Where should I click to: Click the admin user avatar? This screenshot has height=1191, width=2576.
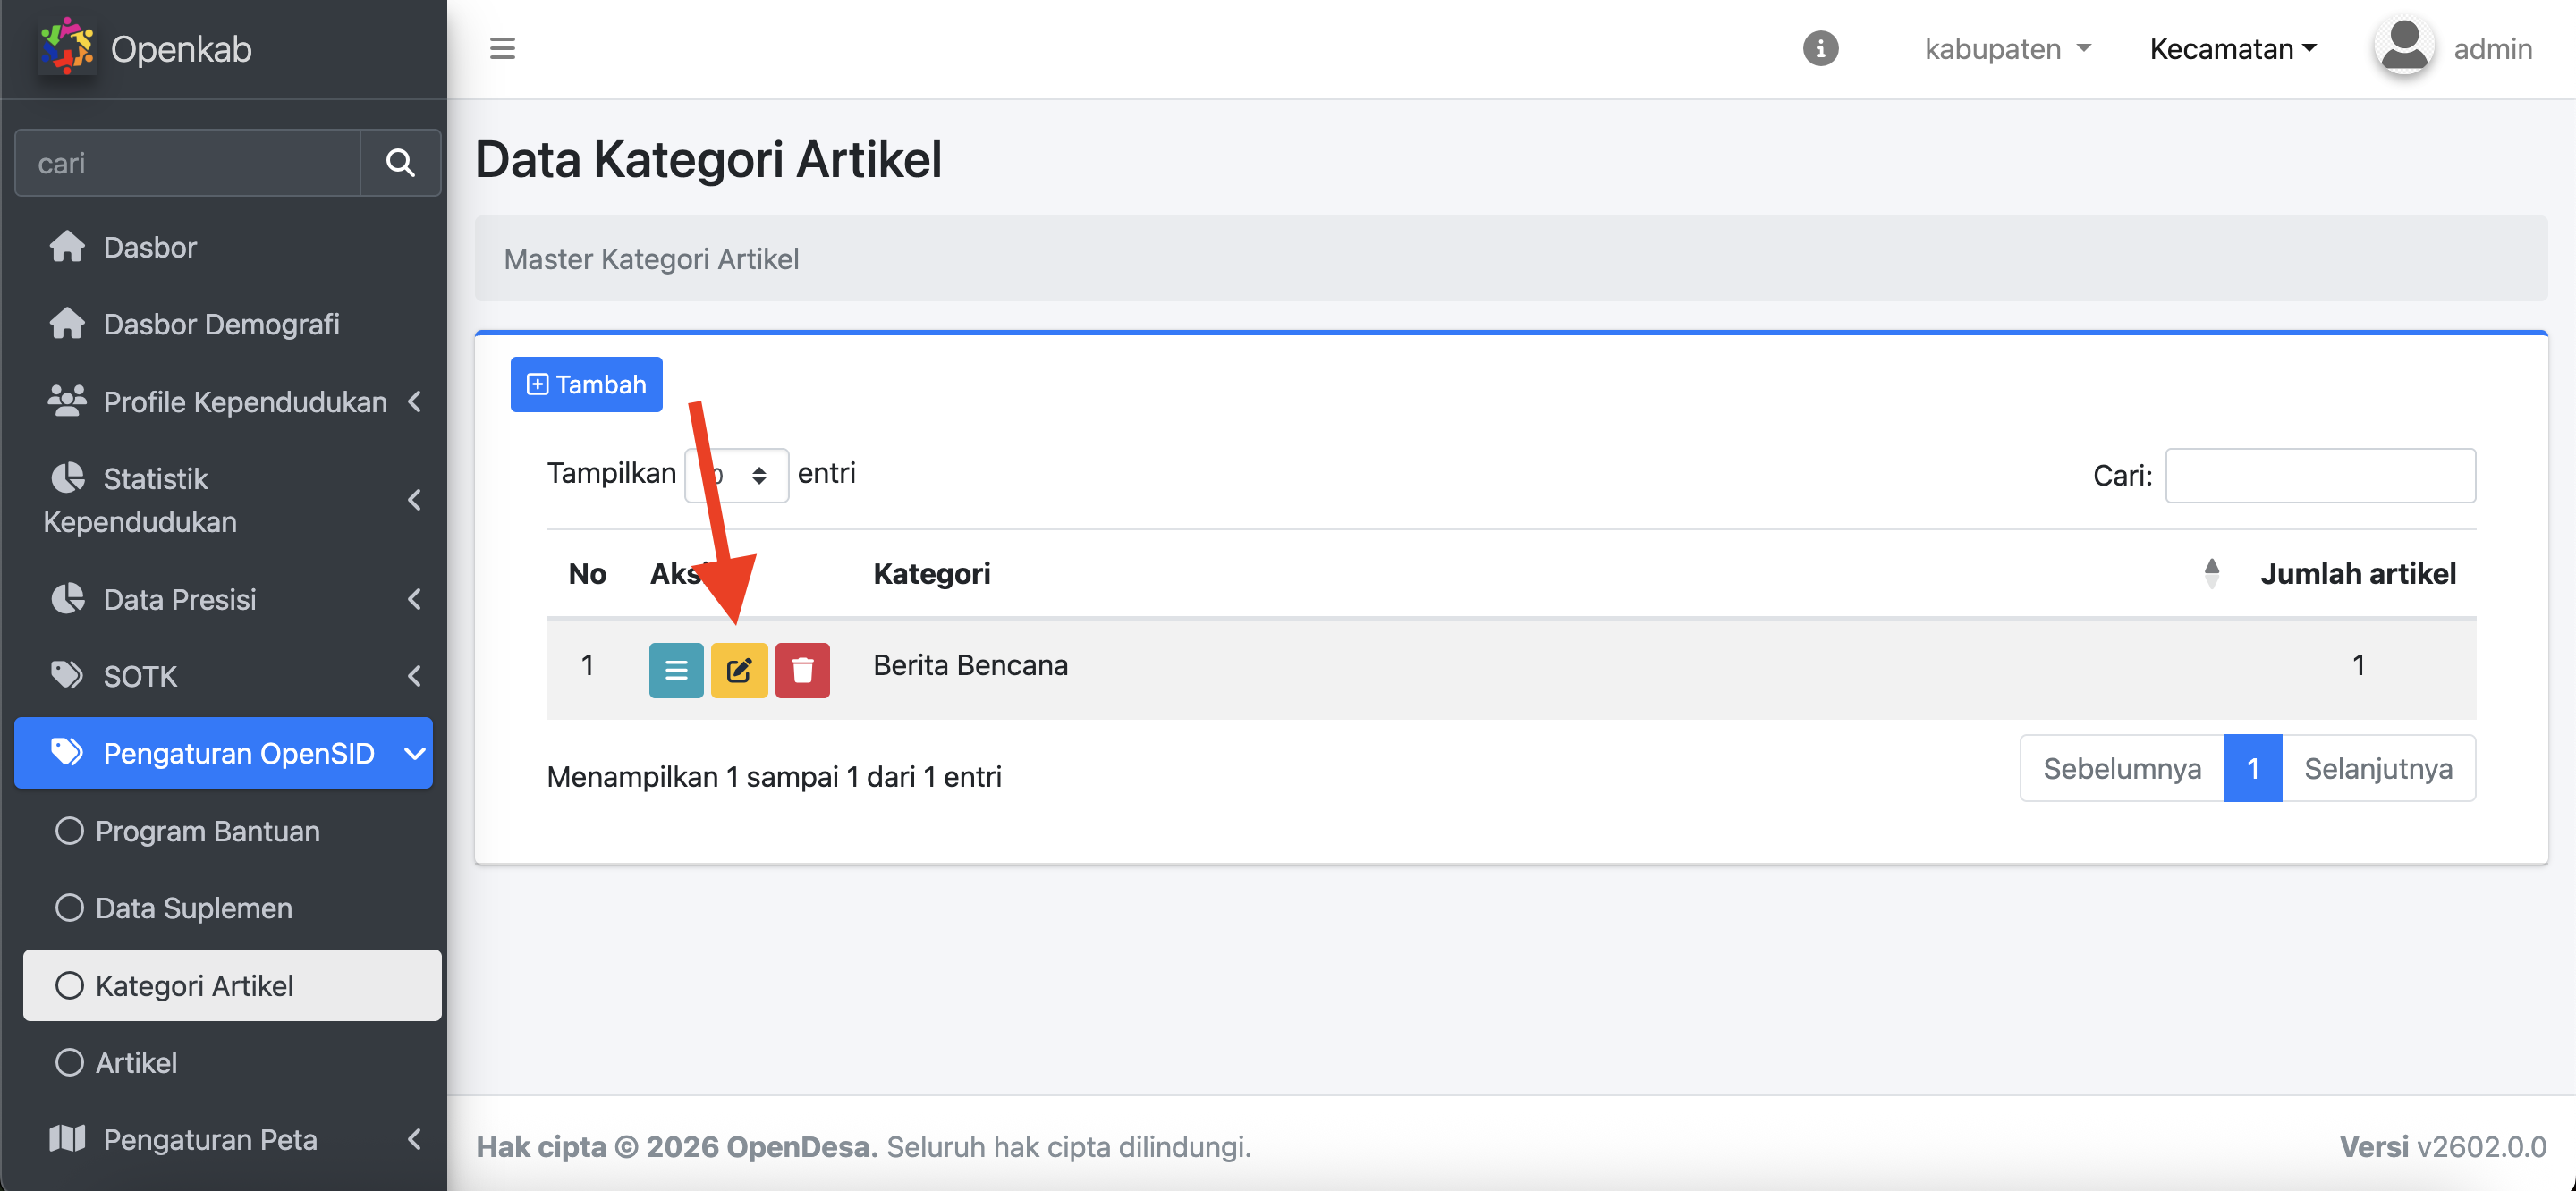(2403, 47)
